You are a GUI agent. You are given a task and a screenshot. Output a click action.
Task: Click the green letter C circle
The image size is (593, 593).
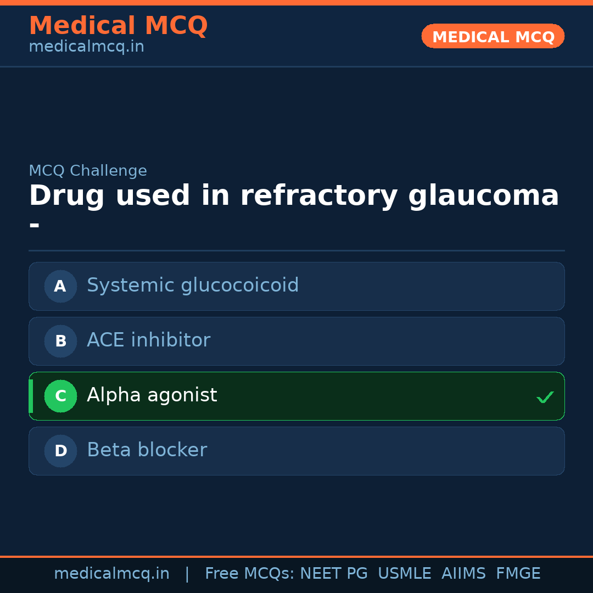pos(60,396)
